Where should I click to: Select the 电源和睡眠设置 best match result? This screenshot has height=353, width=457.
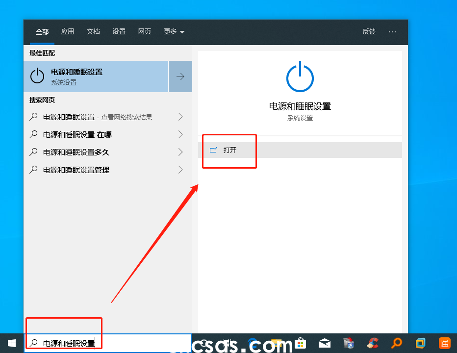coord(96,76)
